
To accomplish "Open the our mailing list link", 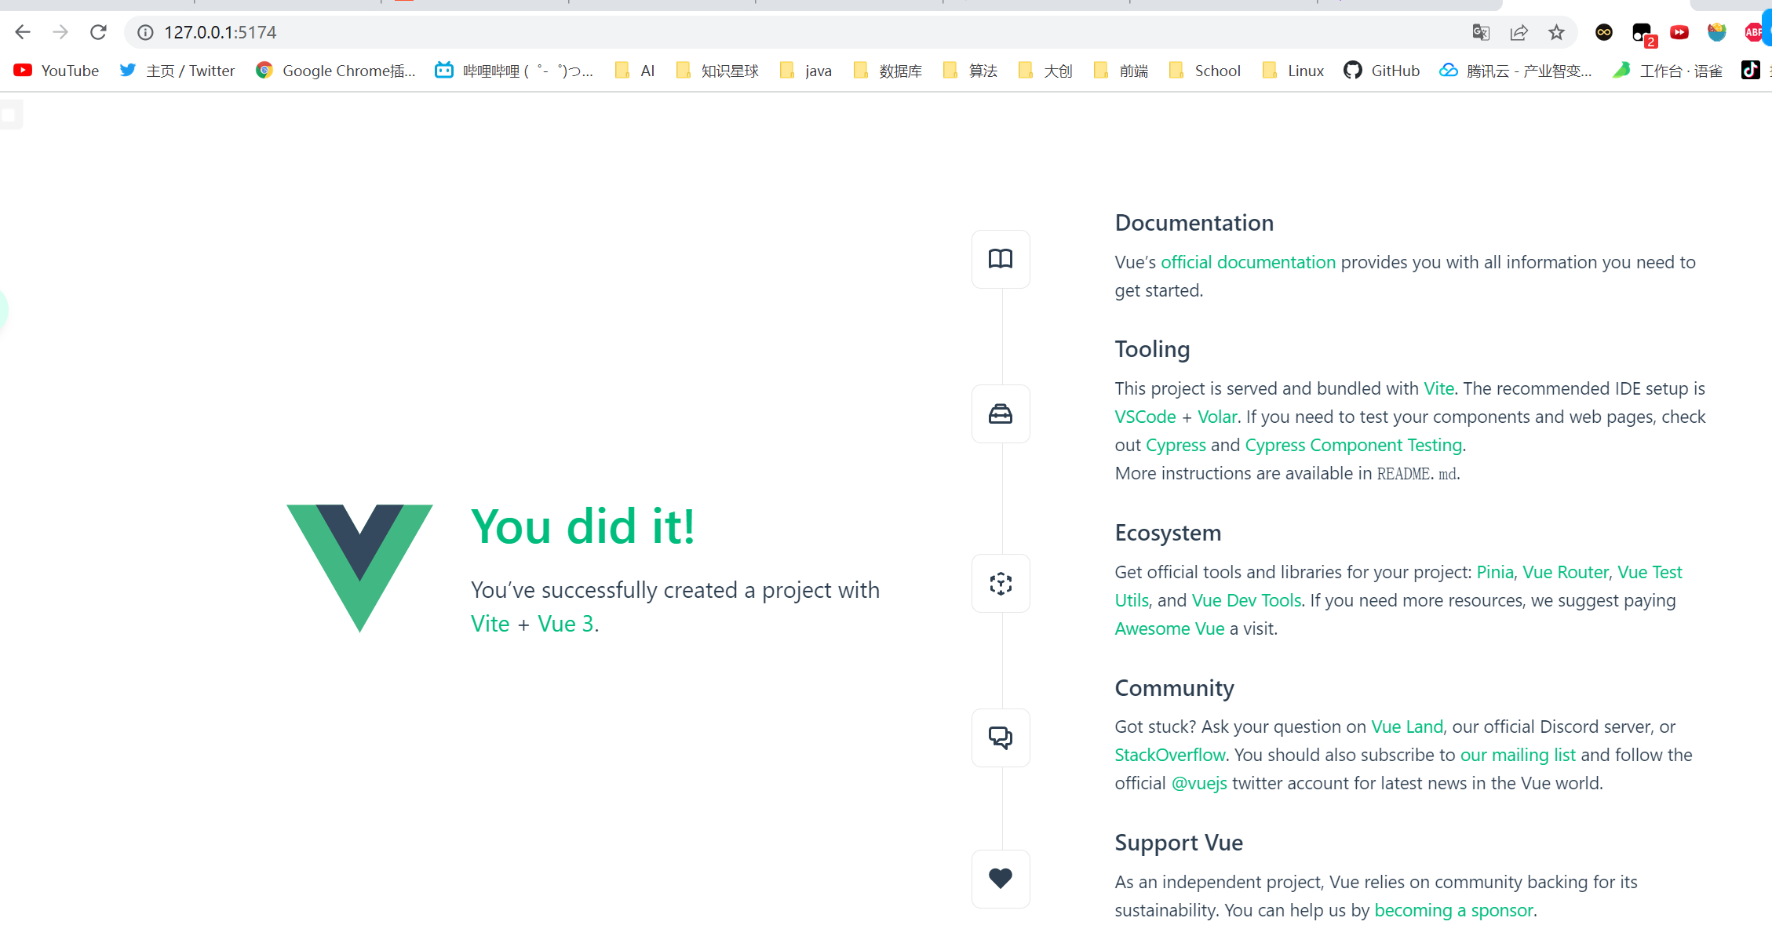I will pos(1518,755).
